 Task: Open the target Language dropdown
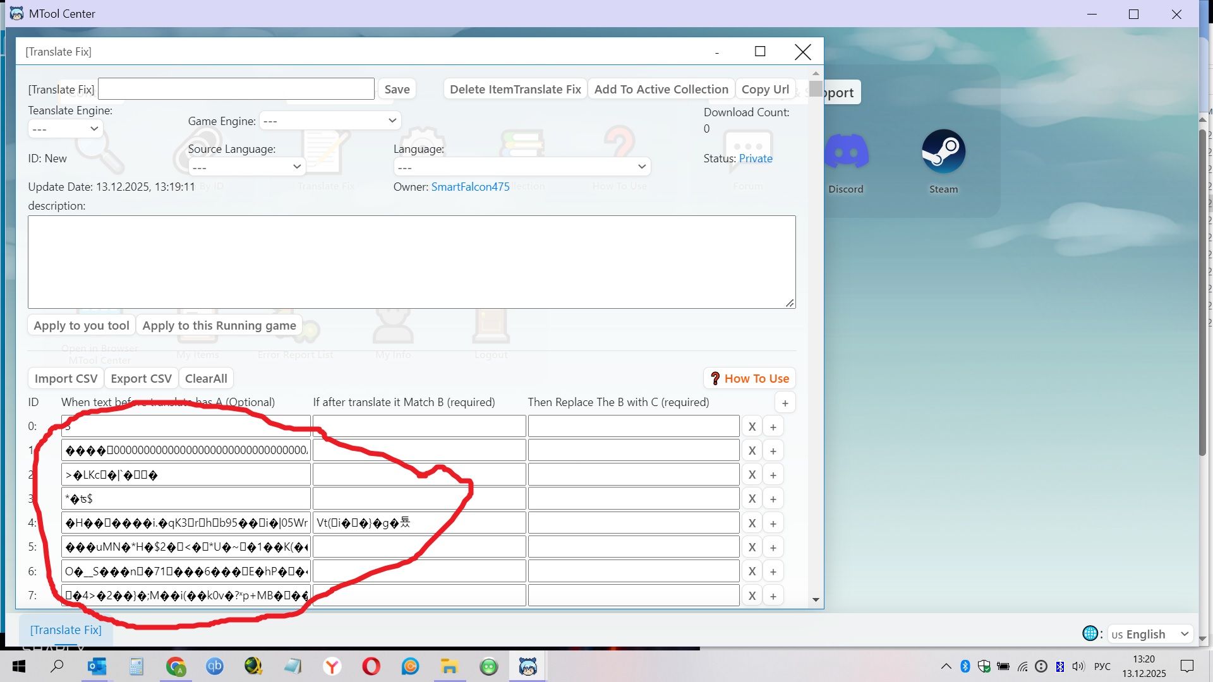(521, 167)
